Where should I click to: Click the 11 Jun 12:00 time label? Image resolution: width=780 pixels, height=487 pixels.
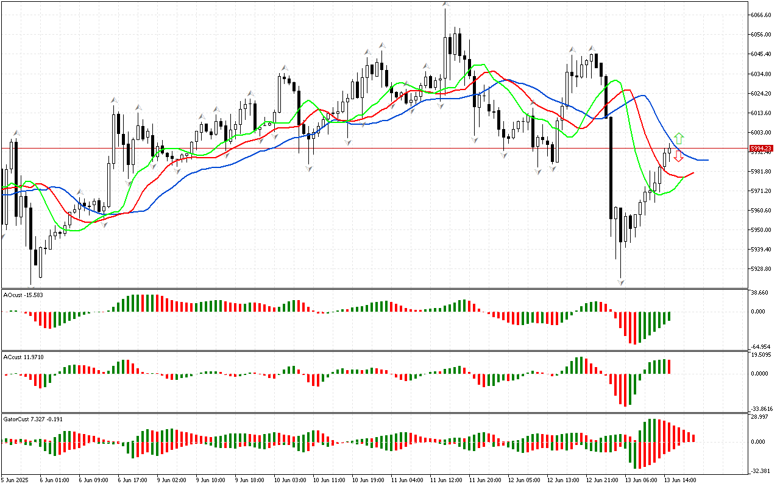(x=447, y=480)
